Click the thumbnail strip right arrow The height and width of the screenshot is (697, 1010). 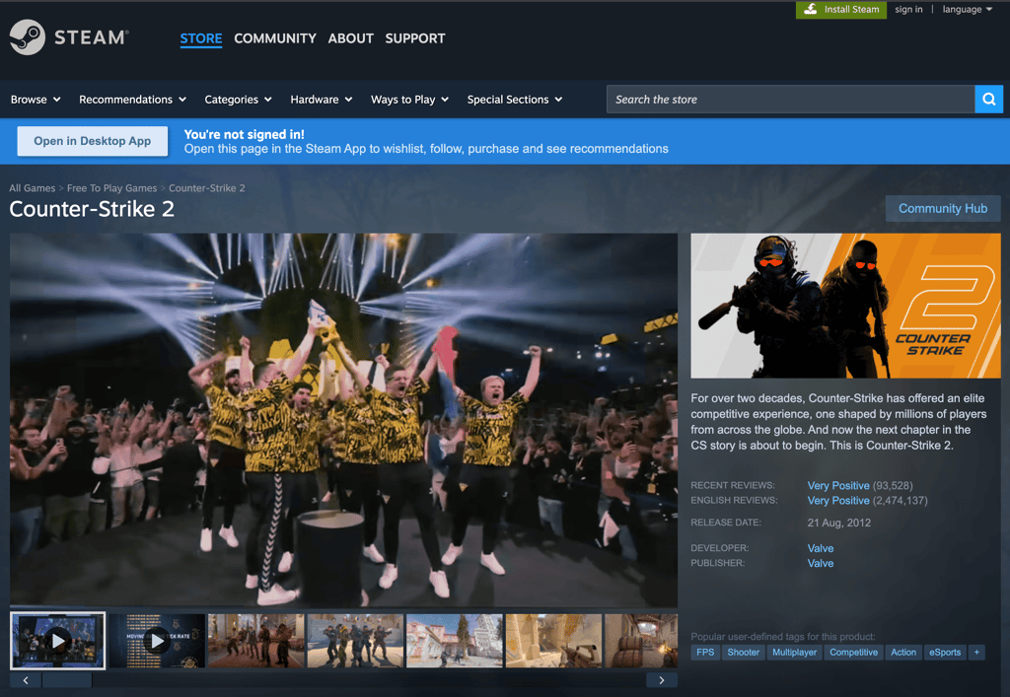coord(662,680)
